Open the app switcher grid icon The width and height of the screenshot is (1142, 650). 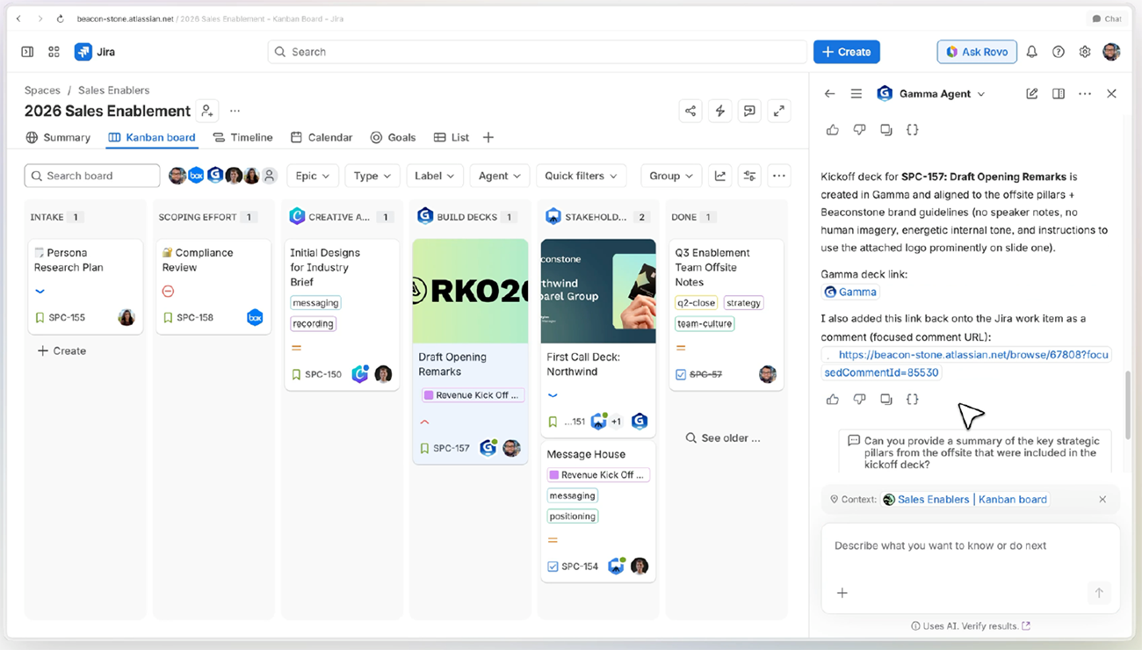tap(54, 52)
